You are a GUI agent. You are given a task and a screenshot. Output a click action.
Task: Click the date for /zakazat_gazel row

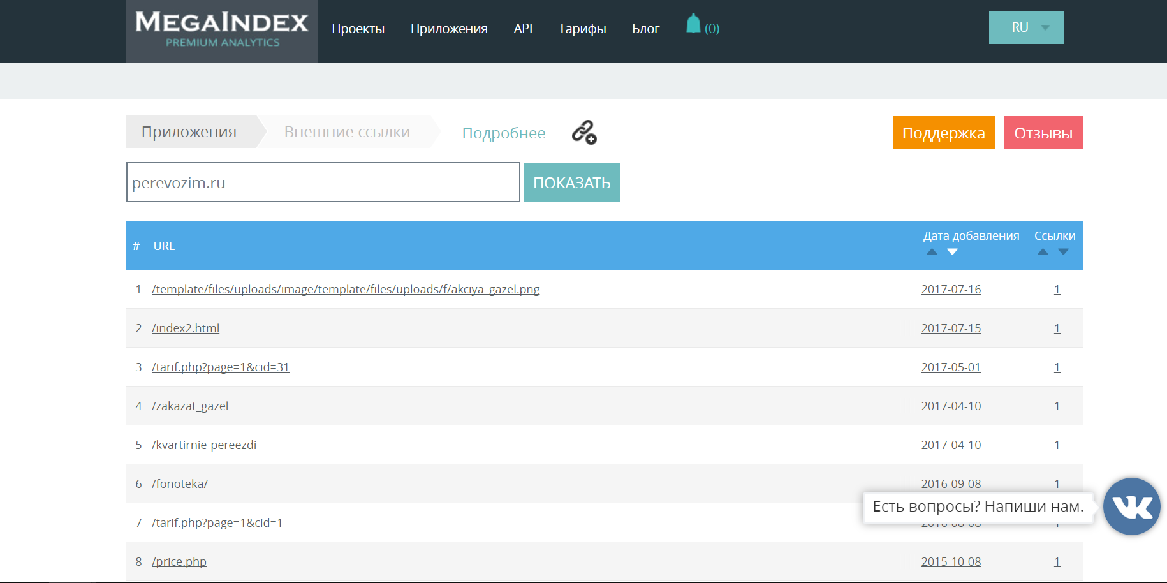point(951,406)
